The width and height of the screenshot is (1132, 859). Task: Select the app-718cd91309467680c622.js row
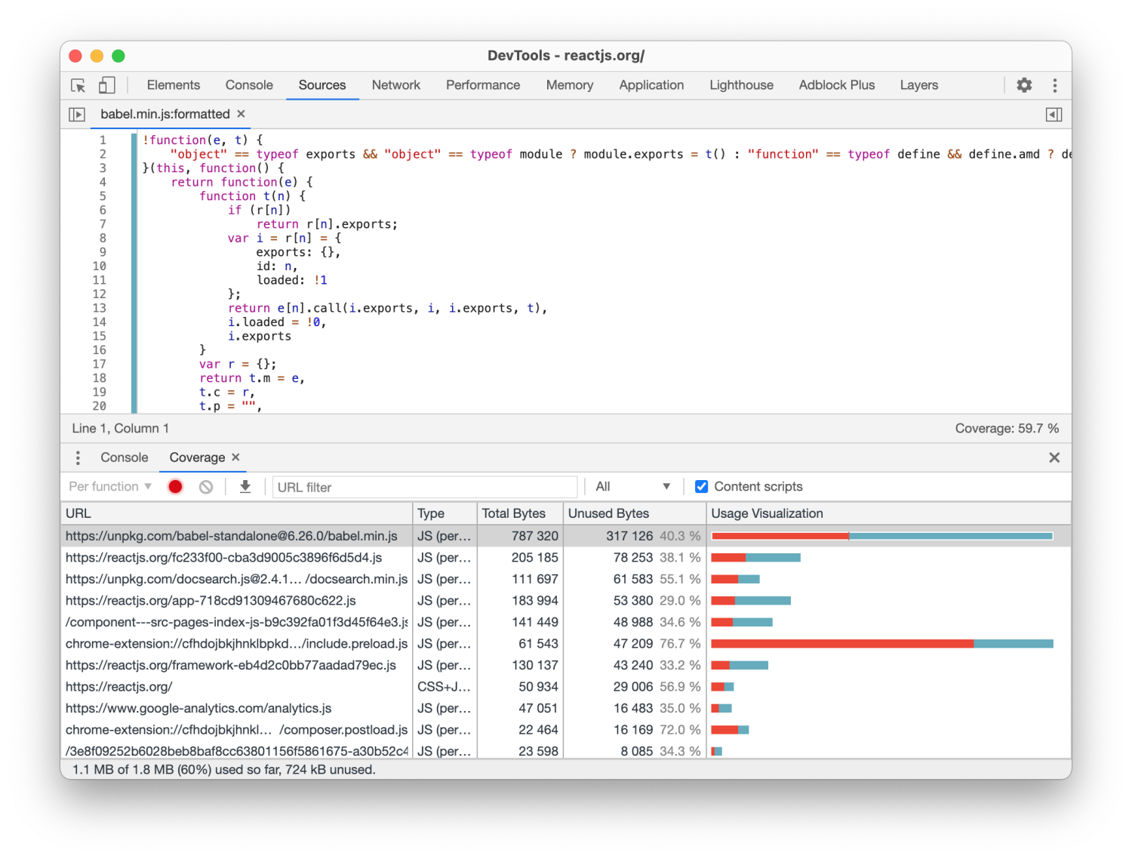[x=566, y=601]
